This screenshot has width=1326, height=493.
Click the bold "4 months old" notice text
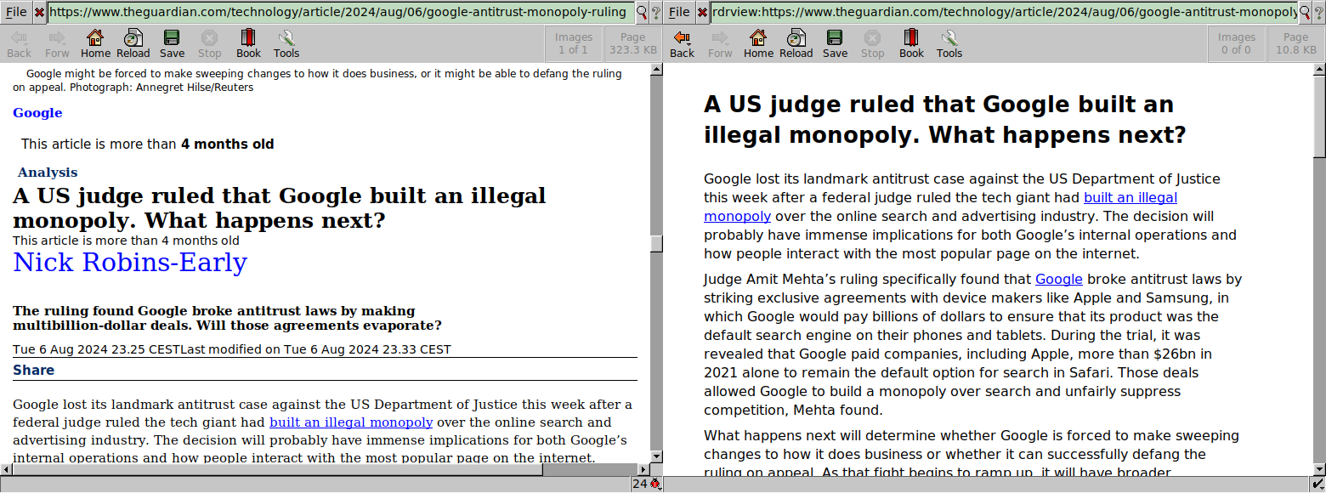pos(228,144)
